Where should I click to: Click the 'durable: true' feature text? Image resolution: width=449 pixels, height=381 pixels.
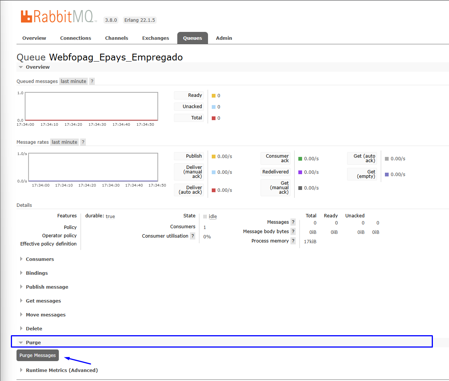tap(100, 216)
